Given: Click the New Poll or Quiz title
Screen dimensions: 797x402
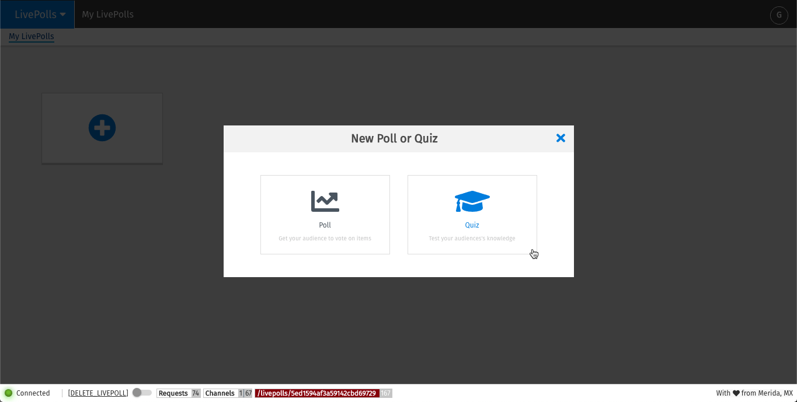Looking at the screenshot, I should coord(394,138).
